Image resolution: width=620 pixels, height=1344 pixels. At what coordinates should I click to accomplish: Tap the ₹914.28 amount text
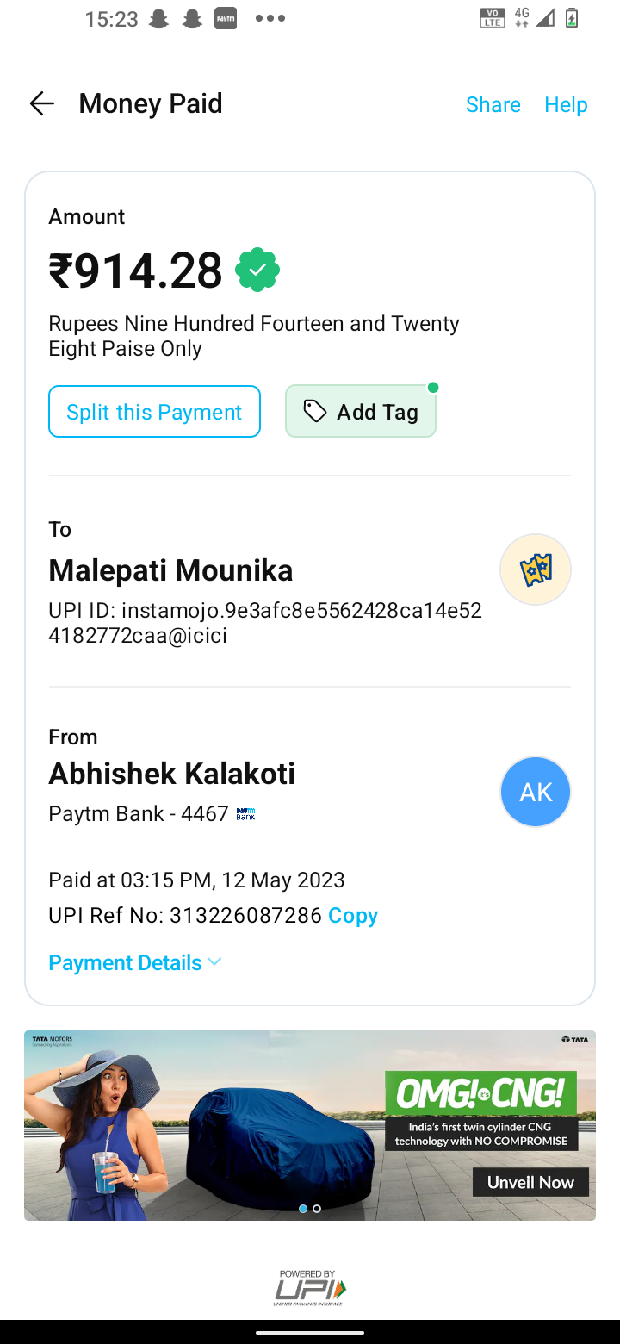pyautogui.click(x=135, y=271)
